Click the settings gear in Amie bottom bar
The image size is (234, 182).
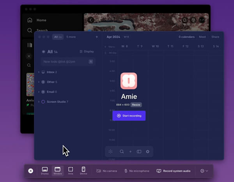tap(147, 152)
